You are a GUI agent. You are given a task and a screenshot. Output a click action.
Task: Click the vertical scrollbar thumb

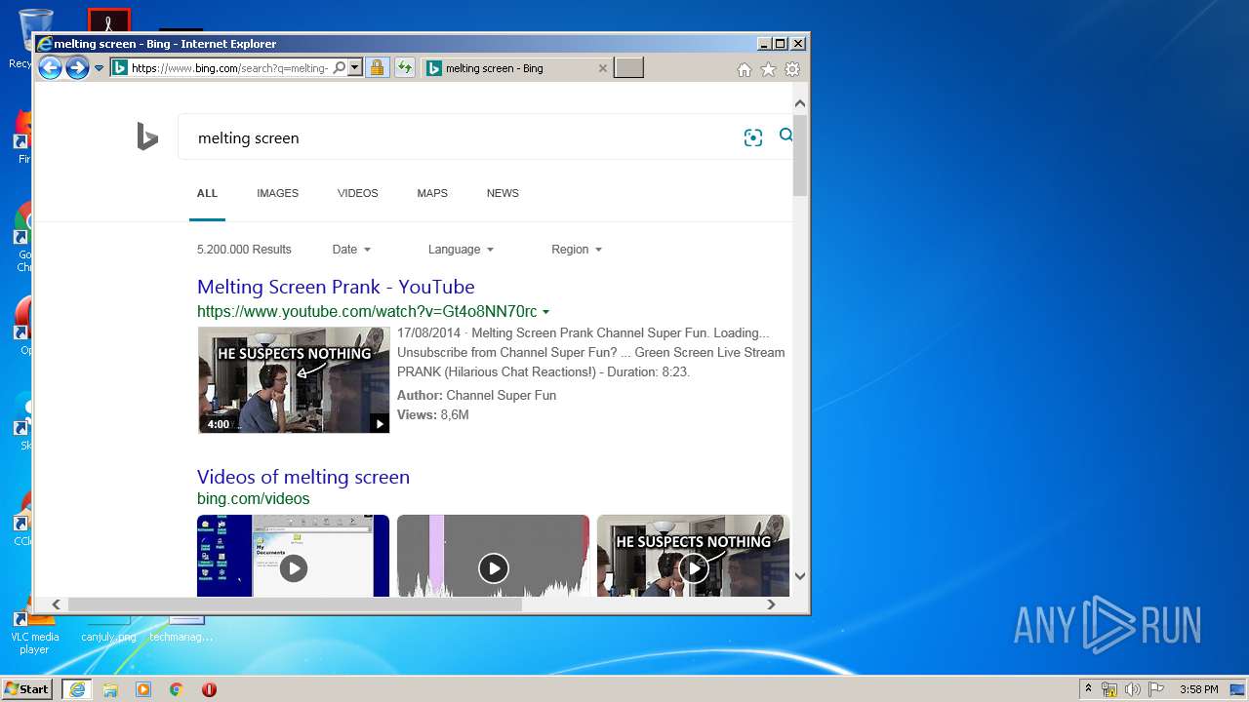click(800, 156)
